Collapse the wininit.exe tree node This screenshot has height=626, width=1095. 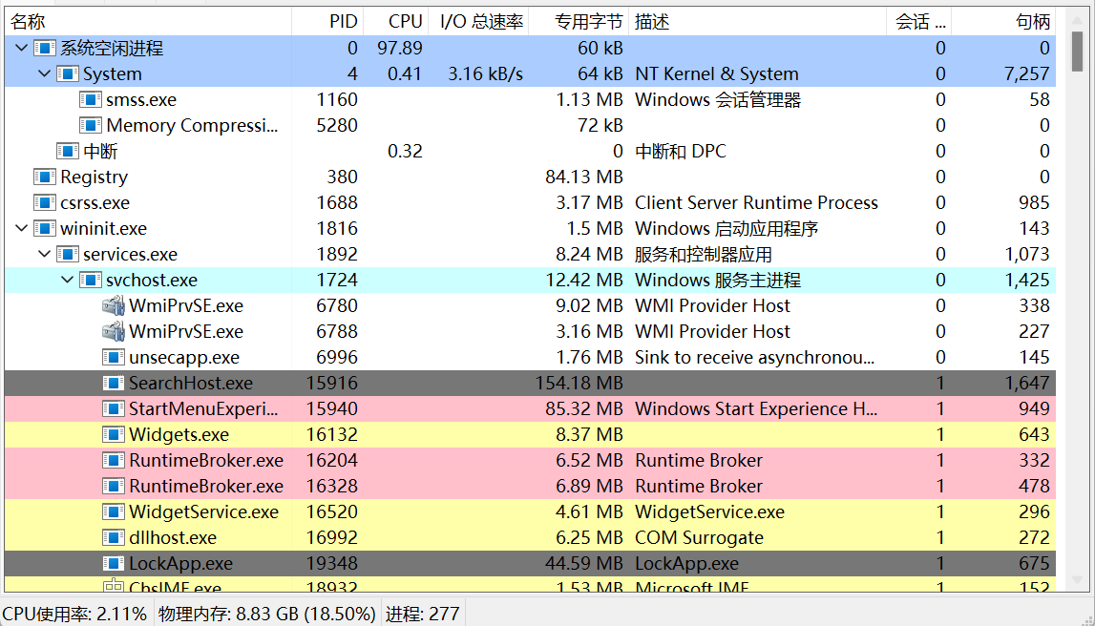coord(21,229)
